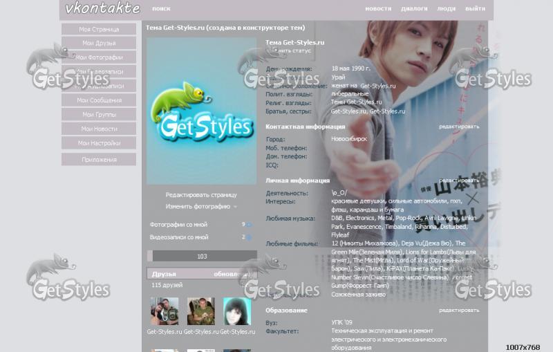Open Видеозаписи со мной
Screen dimensions: 553x352
[179, 237]
